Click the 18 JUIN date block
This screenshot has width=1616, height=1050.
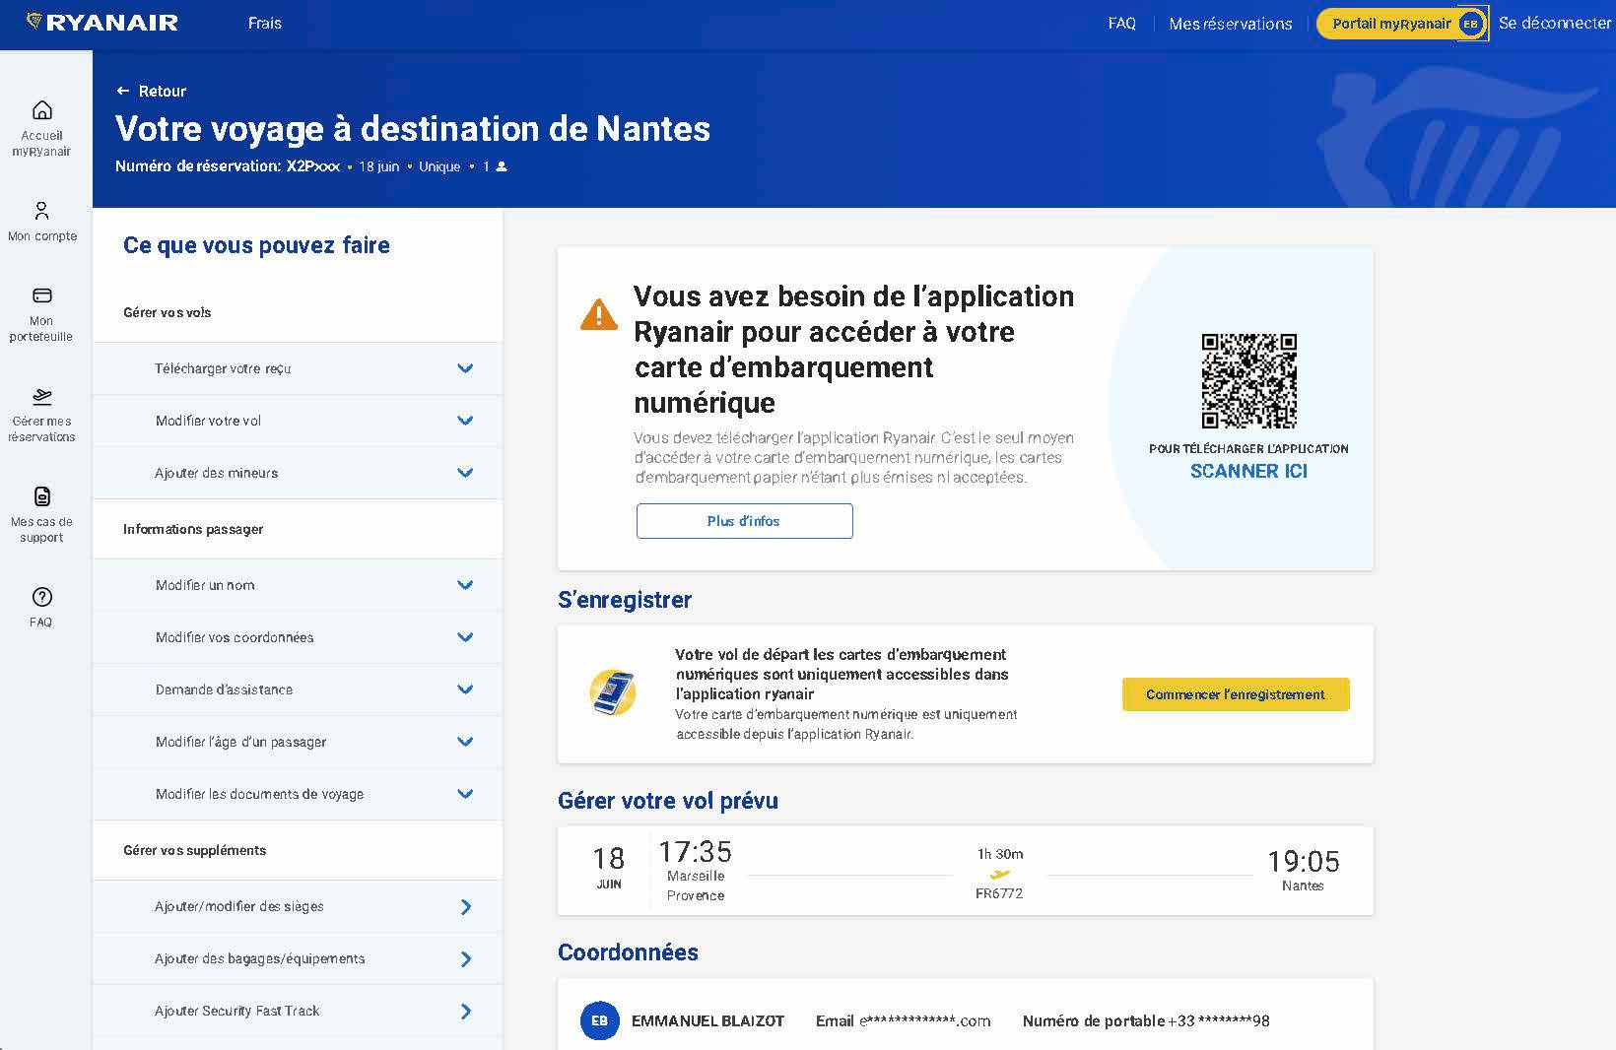609,868
